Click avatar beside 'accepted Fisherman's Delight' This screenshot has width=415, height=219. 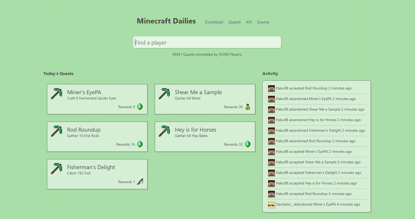pos(271,173)
